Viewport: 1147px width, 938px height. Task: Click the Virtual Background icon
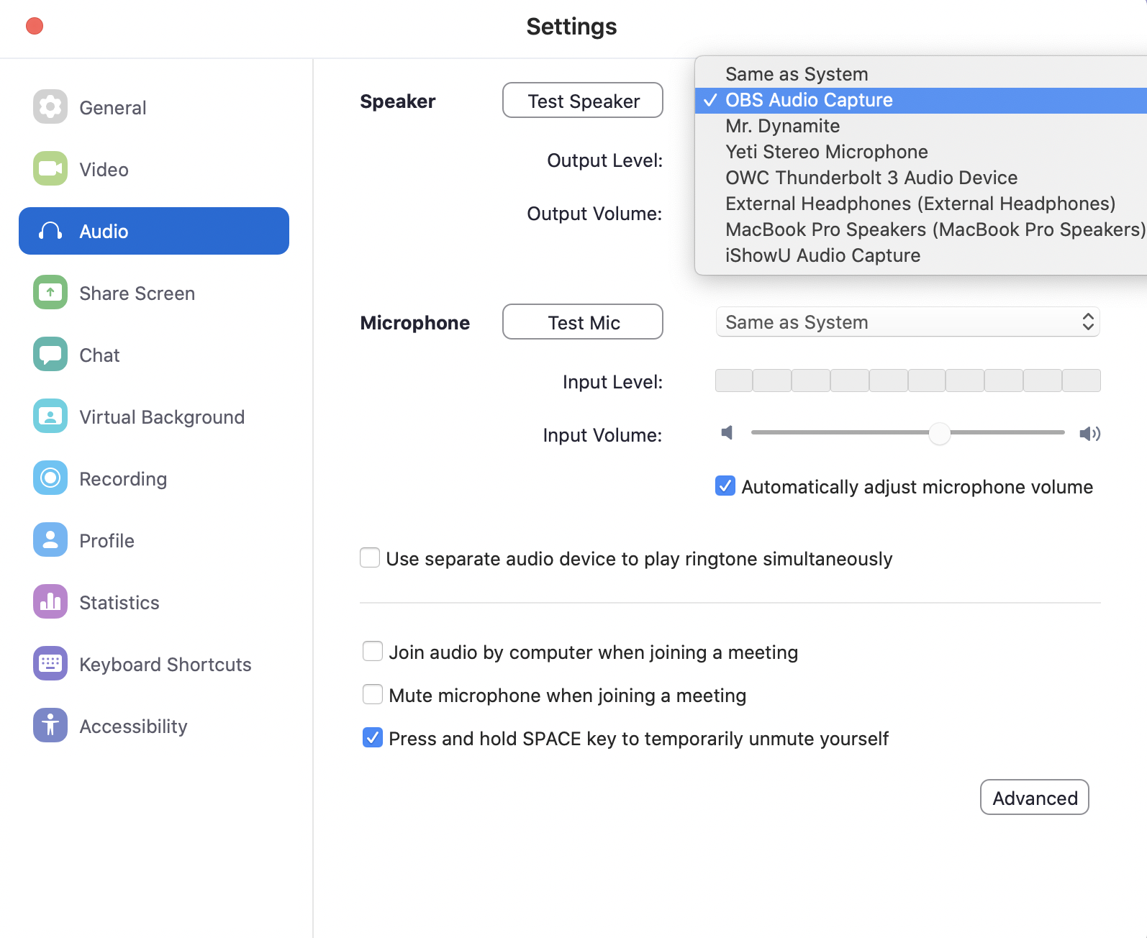tap(50, 416)
